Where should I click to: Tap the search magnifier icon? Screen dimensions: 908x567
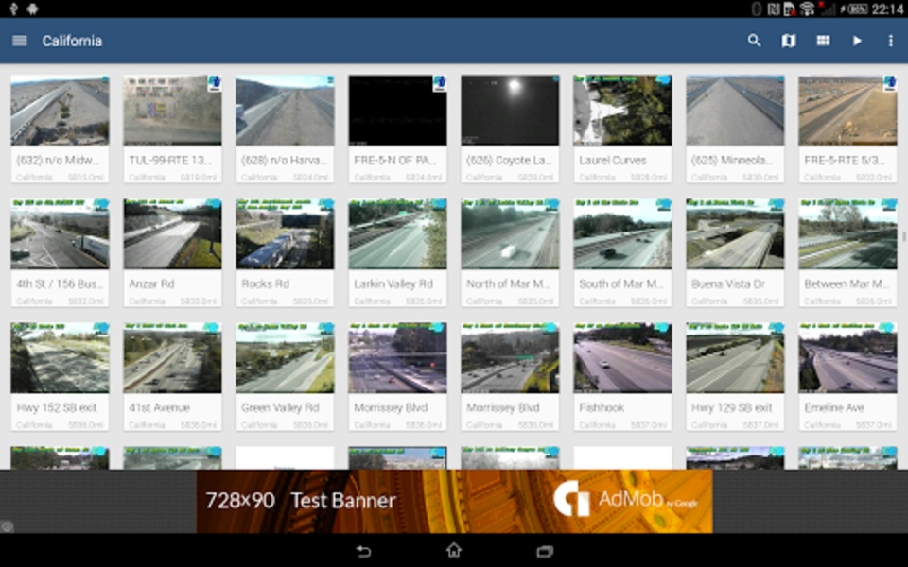pos(754,41)
